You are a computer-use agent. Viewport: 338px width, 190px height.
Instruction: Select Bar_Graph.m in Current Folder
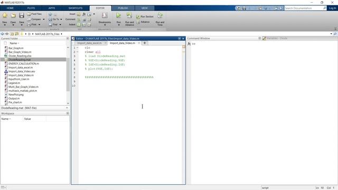(16, 48)
